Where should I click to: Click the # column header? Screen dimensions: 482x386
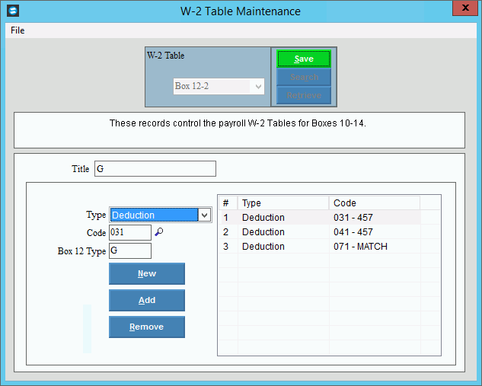(227, 203)
